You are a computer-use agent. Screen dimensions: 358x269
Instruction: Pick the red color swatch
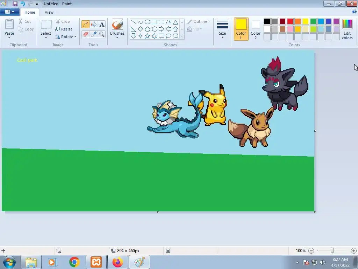pyautogui.click(x=290, y=21)
